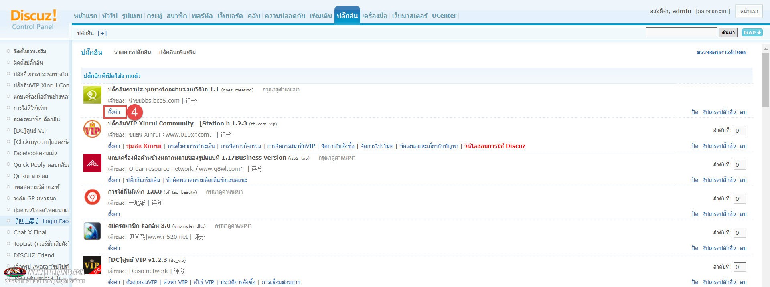Click the vertical scrollbar of plugin list
Image resolution: width=770 pixels, height=287 pixels.
[766, 80]
